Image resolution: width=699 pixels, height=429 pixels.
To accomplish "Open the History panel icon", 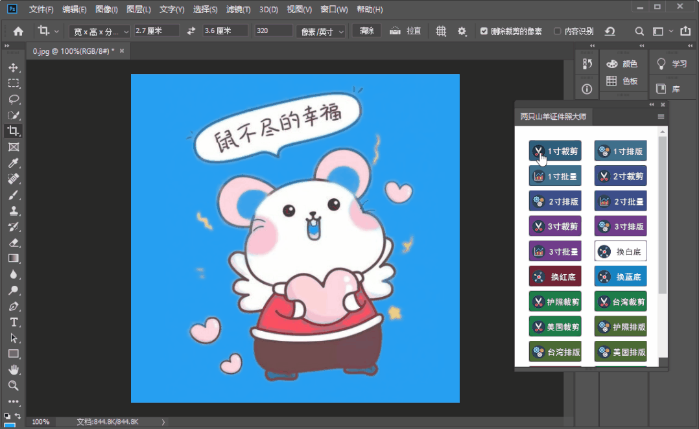I will (587, 64).
